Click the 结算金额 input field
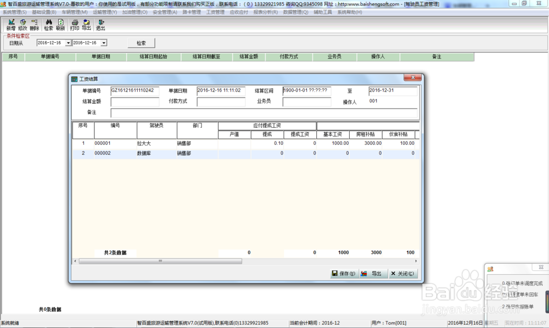Viewport: 549px width, 328px height. click(x=135, y=102)
